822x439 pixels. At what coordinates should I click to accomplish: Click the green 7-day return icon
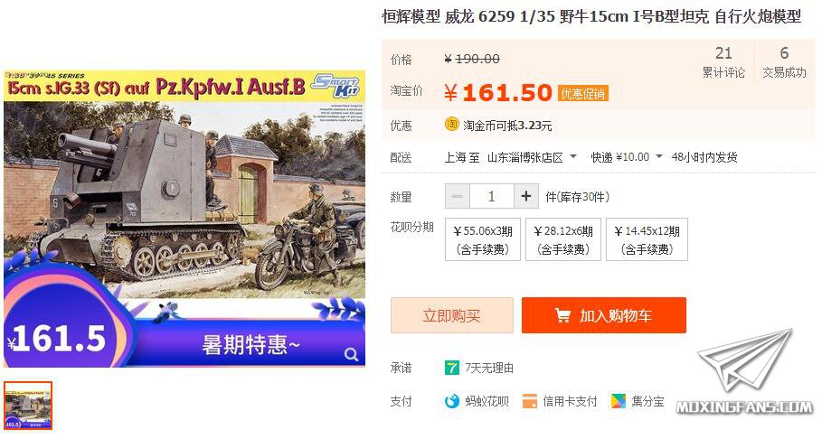tap(451, 368)
